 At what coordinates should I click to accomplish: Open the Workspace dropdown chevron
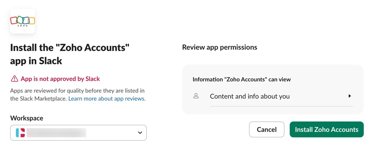pyautogui.click(x=140, y=133)
